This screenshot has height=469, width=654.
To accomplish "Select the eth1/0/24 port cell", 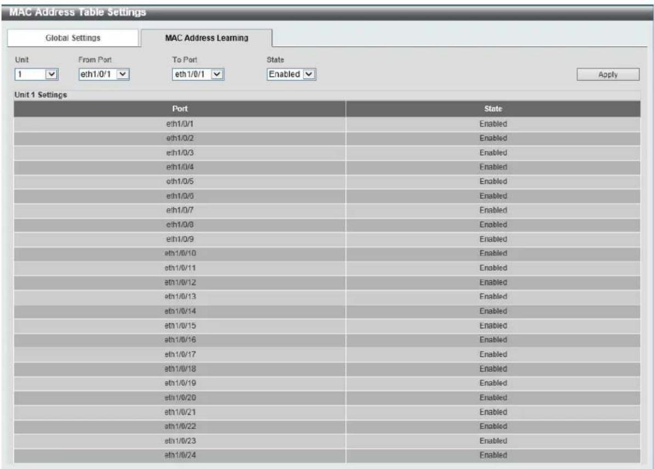I will pos(180,455).
